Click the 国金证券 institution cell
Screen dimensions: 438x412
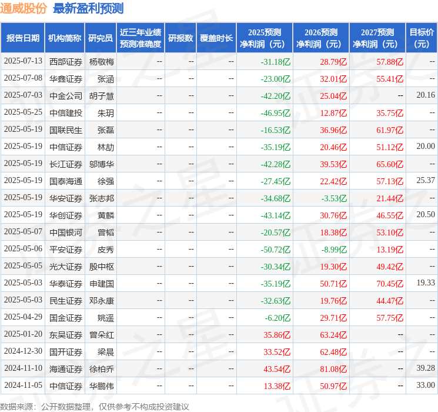click(66, 318)
